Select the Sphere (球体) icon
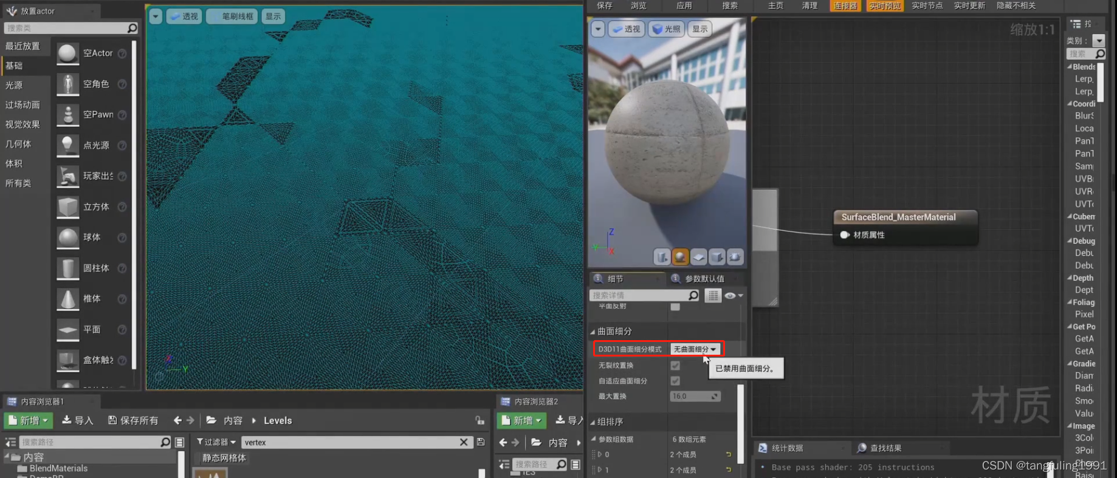This screenshot has height=478, width=1117. (67, 237)
